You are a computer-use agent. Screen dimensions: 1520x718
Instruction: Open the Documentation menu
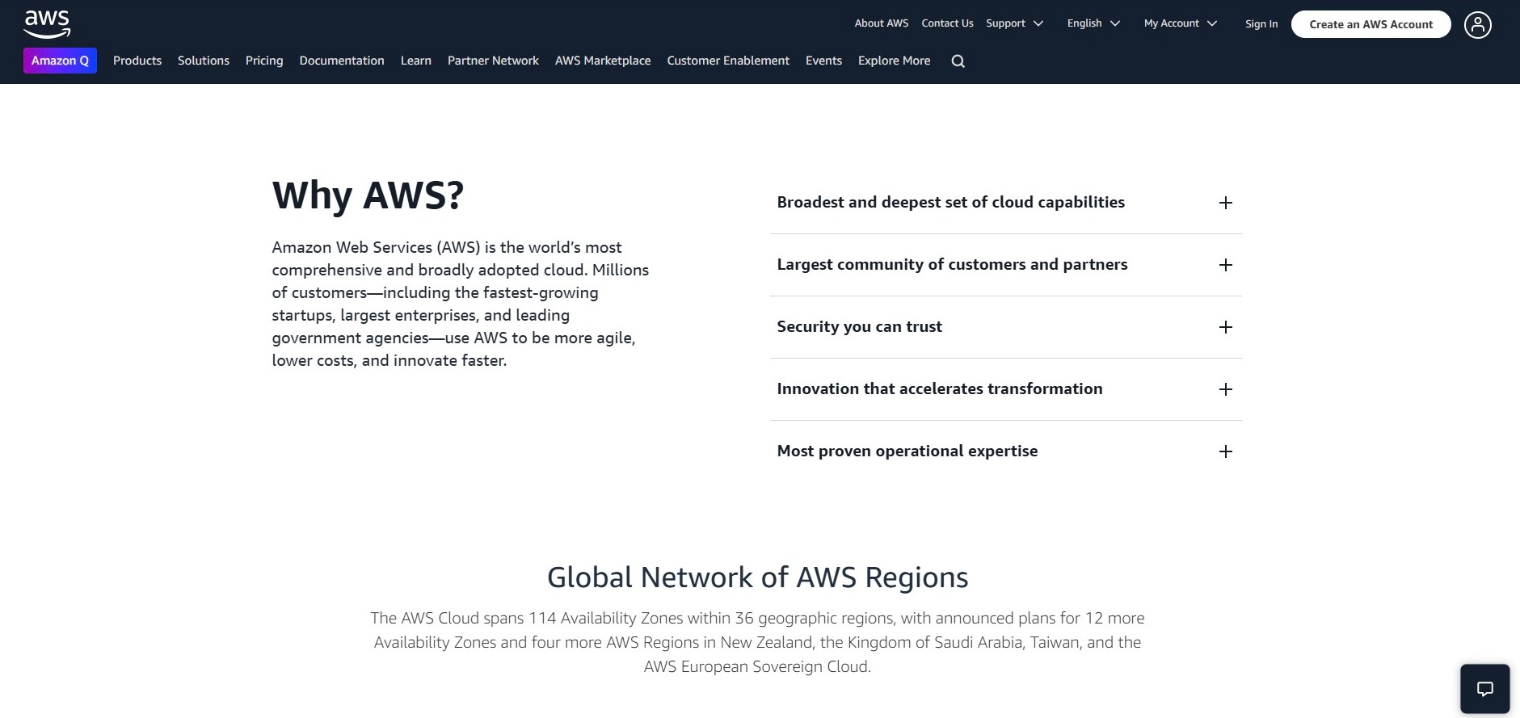pos(342,61)
